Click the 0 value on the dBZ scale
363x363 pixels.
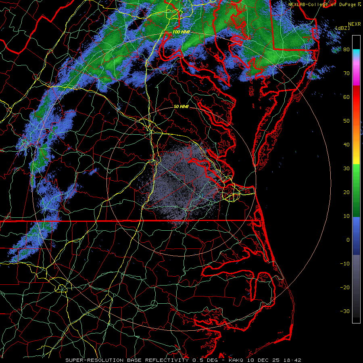[348, 240]
